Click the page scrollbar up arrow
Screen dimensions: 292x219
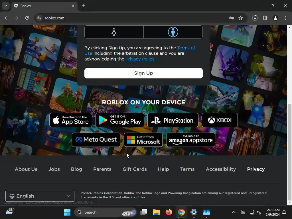click(x=290, y=27)
